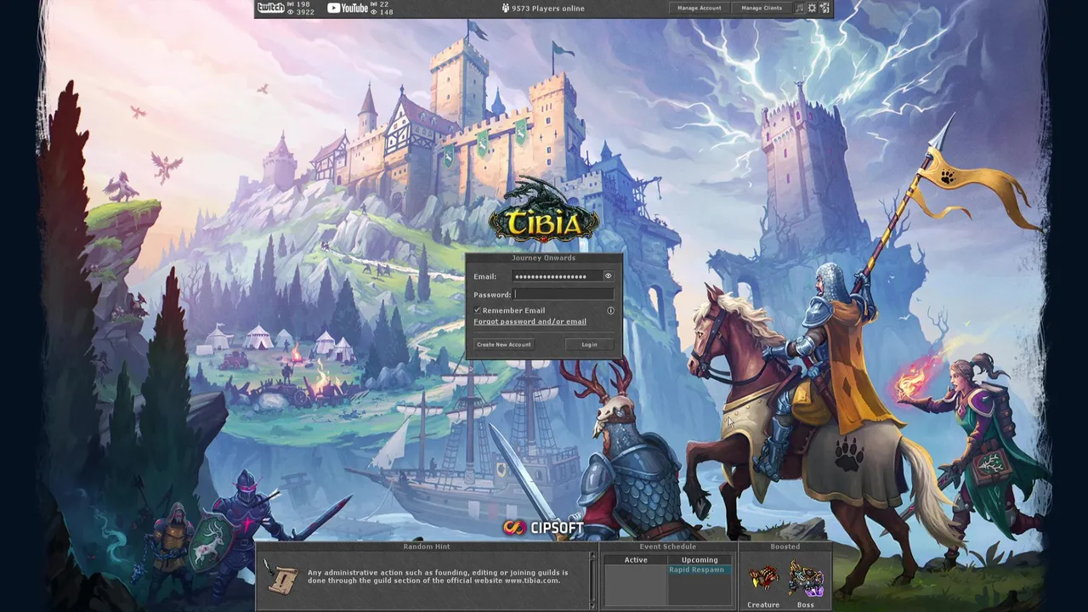Click Random Hint scroll up arrow

pyautogui.click(x=592, y=555)
